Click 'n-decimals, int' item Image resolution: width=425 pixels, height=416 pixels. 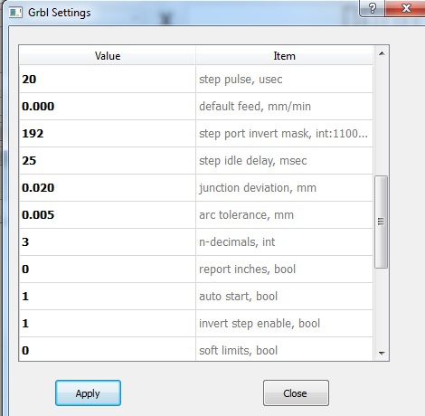[285, 242]
